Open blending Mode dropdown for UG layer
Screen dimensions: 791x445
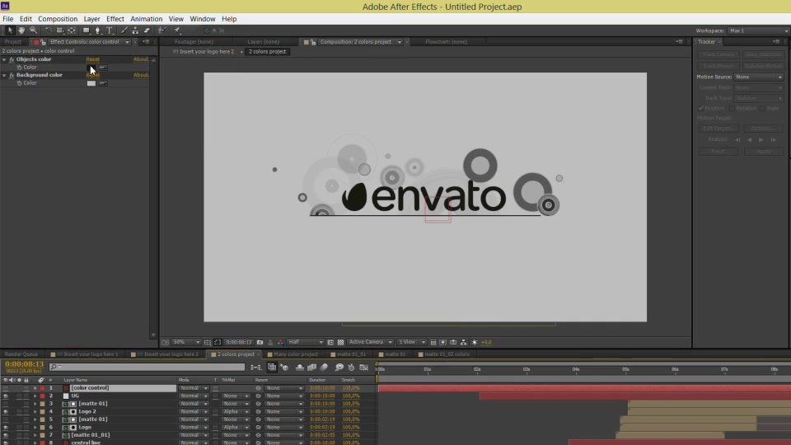tap(194, 396)
